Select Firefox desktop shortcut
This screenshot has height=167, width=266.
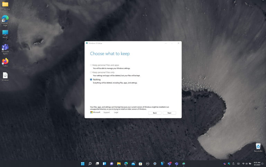[5, 62]
